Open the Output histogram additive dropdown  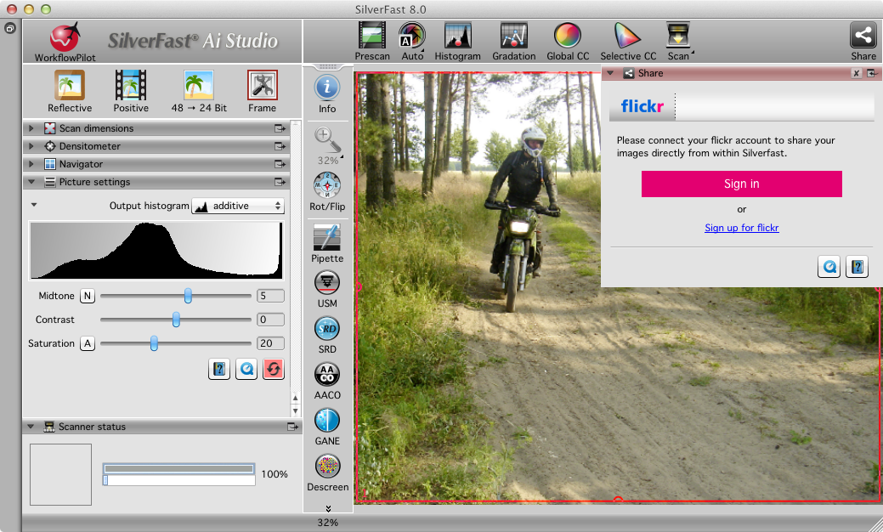click(x=238, y=206)
